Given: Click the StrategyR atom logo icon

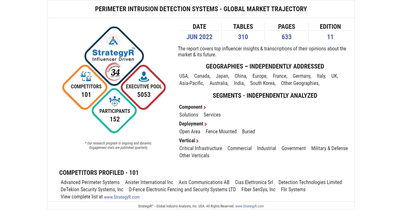Looking at the screenshot, I should tap(113, 40).
